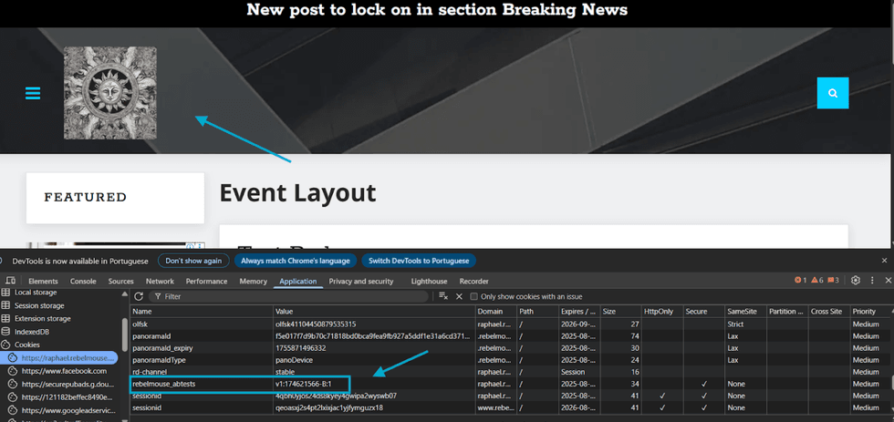The image size is (894, 422).
Task: Sort by SameSite column header
Action: point(744,312)
